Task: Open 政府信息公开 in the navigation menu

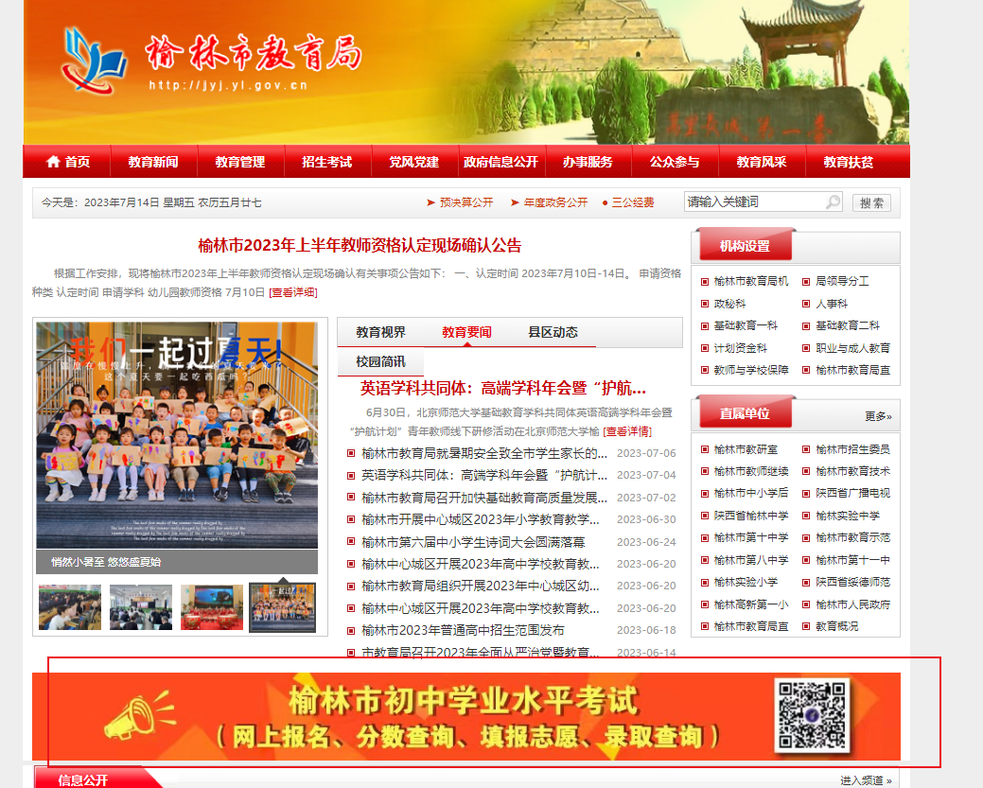Action: click(x=500, y=162)
